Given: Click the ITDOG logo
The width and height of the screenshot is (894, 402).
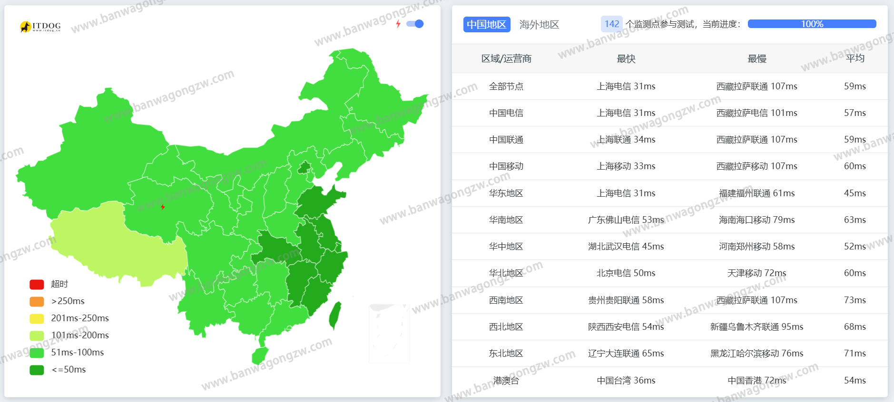Looking at the screenshot, I should coord(40,27).
